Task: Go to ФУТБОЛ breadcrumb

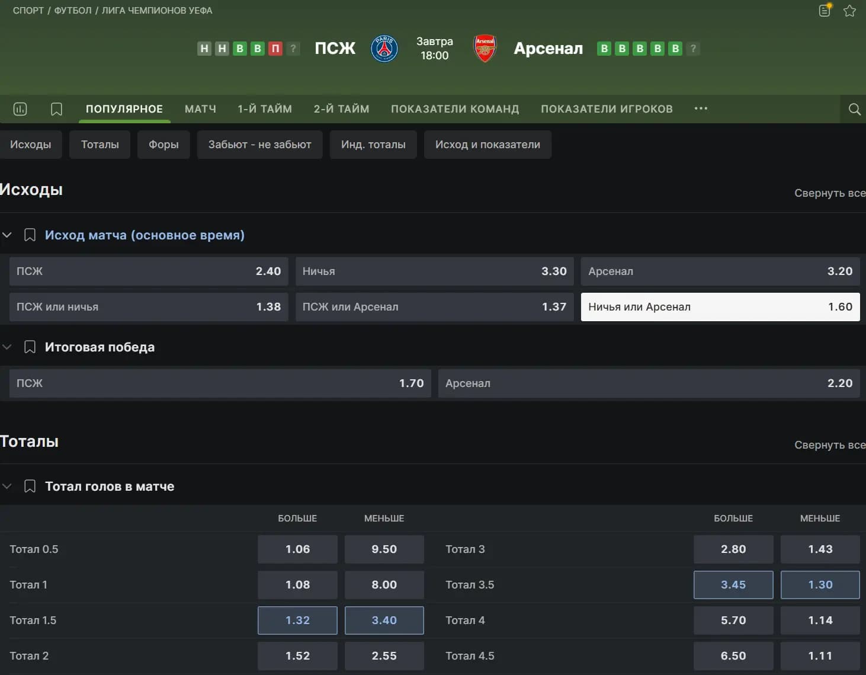Action: coord(73,11)
